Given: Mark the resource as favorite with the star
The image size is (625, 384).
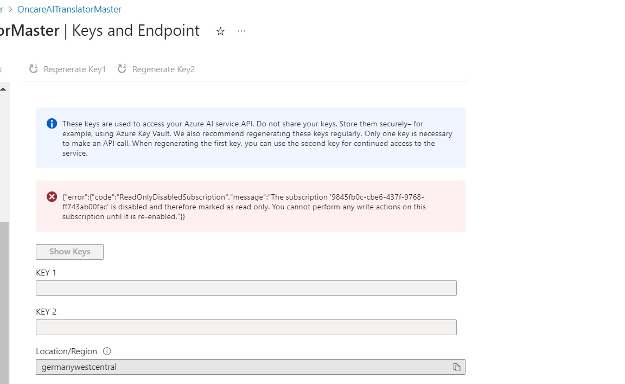Looking at the screenshot, I should 220,31.
